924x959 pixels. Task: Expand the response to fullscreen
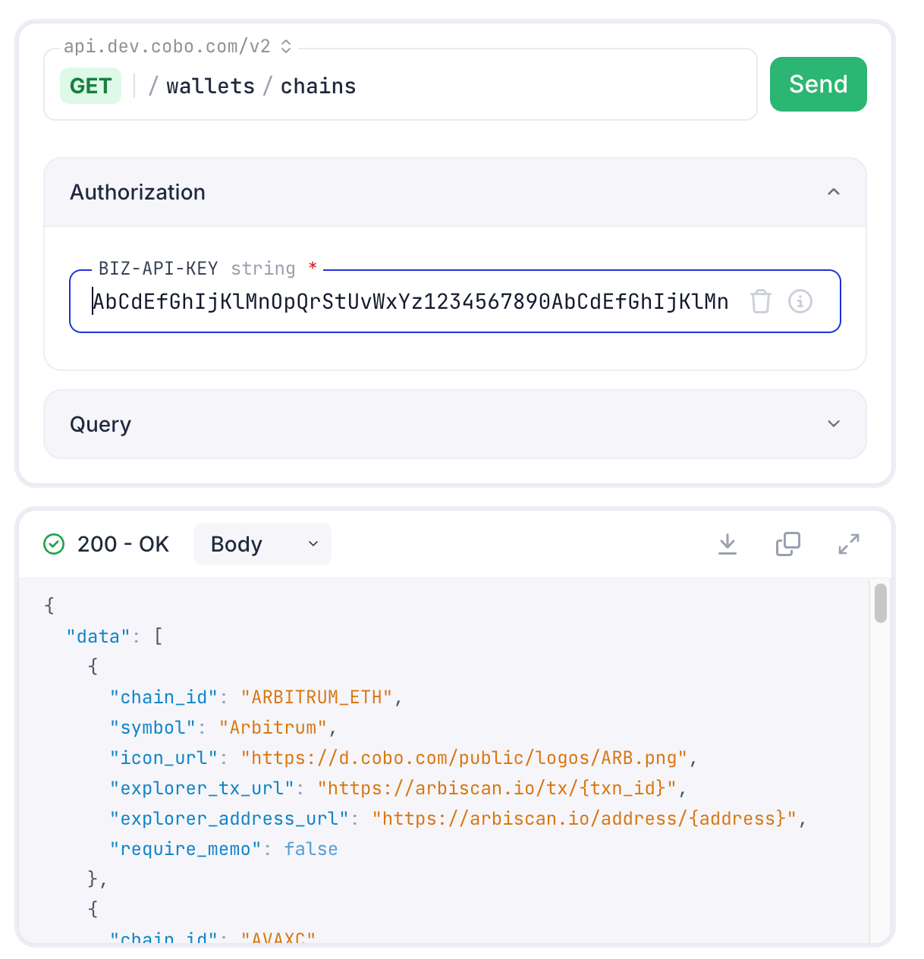(x=849, y=544)
